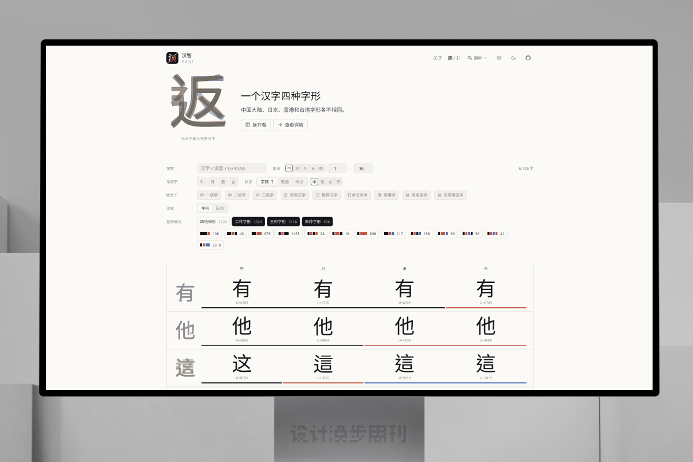693x462 pixels.
Task: Toggle the 中 一级字 collection filter
Action: coord(209,195)
